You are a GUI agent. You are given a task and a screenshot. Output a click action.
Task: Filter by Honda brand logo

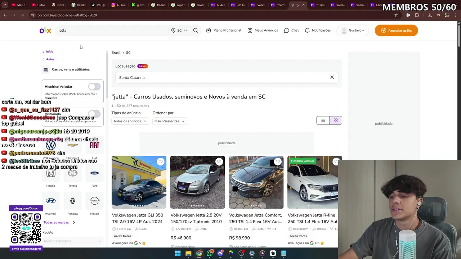click(x=51, y=173)
